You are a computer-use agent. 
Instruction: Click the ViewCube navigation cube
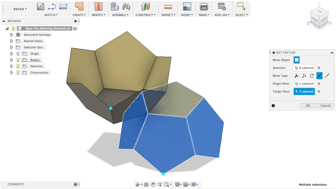pyautogui.click(x=319, y=17)
